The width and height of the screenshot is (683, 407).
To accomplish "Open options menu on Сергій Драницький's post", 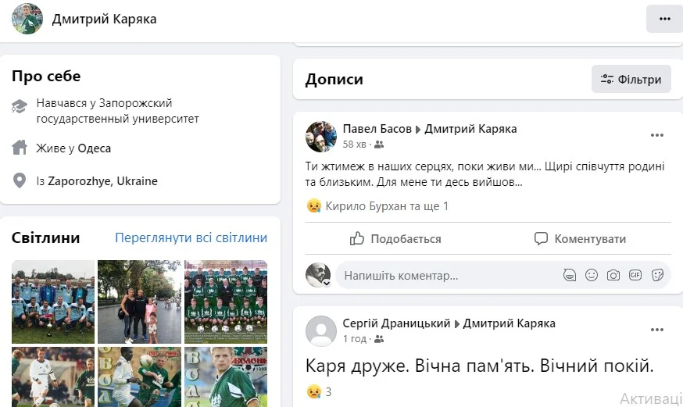I will click(x=657, y=330).
